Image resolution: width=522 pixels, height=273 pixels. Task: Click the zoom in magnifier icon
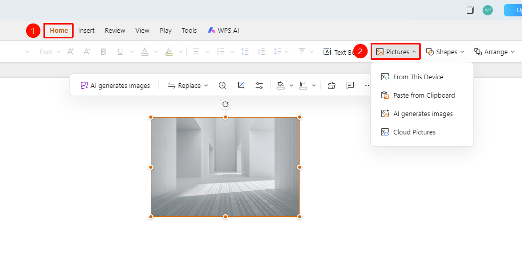(x=222, y=85)
